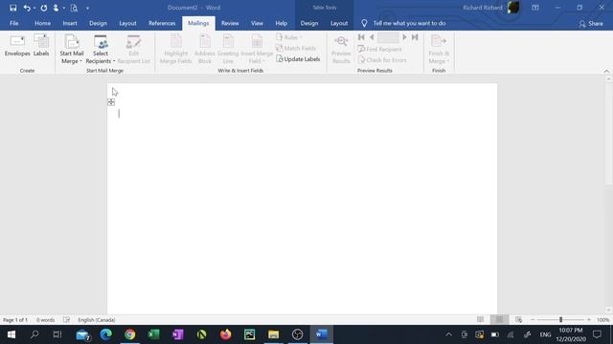The height and width of the screenshot is (344, 613).
Task: Click the word count in status bar
Action: 45,320
